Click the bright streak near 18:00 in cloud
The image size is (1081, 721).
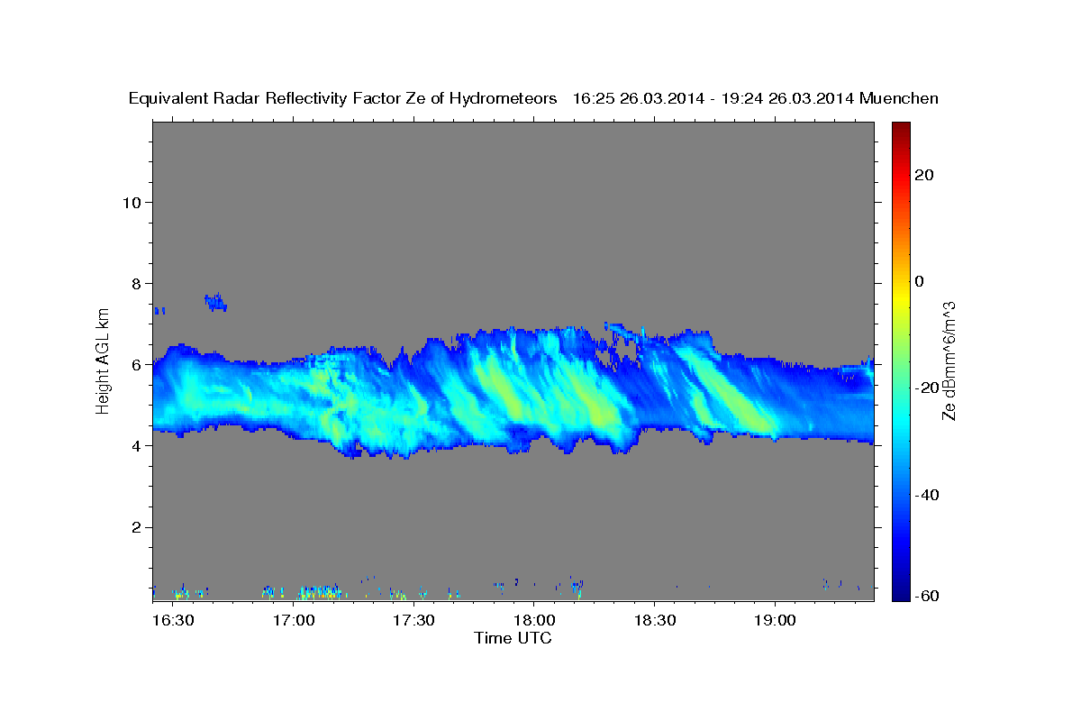click(x=500, y=388)
